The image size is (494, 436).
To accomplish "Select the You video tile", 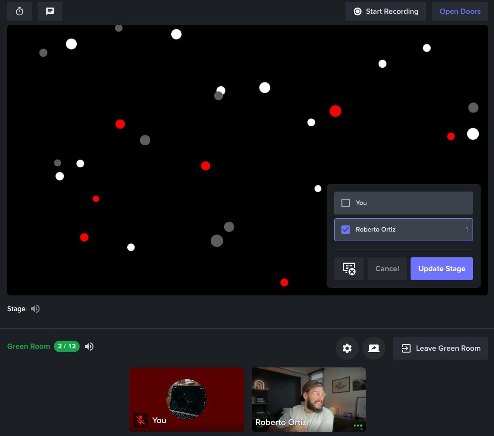I will 186,399.
